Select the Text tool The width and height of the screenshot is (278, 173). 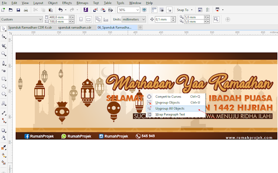(3, 103)
